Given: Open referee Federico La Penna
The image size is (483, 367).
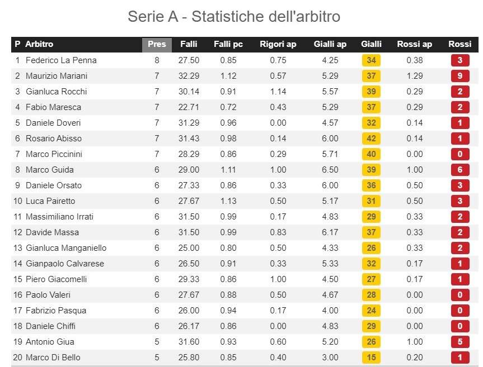Looking at the screenshot, I should click(61, 60).
